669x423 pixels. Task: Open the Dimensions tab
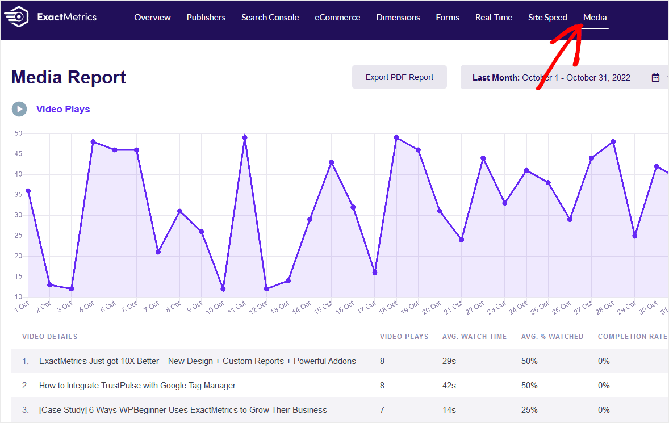[398, 18]
